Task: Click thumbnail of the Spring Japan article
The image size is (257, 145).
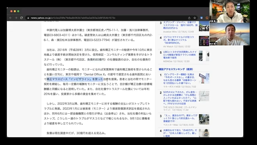Action: point(204,26)
